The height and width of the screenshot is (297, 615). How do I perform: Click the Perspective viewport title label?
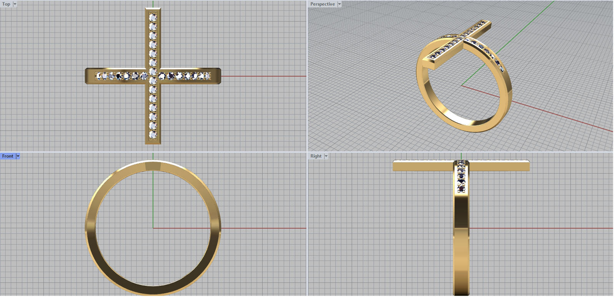(x=322, y=4)
